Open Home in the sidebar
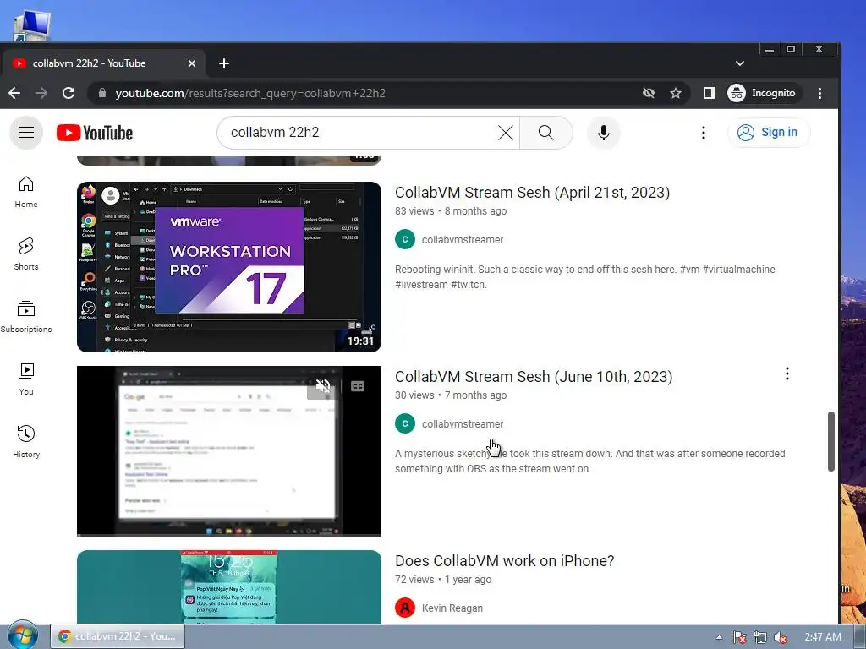The image size is (866, 649). pos(26,192)
